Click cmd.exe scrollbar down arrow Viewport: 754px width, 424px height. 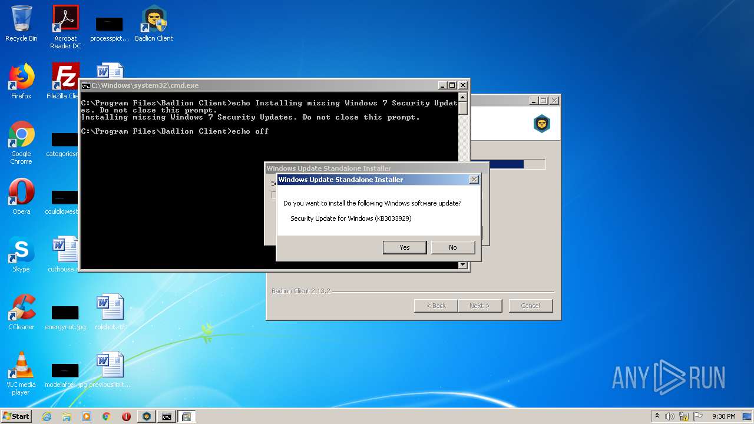(x=463, y=265)
